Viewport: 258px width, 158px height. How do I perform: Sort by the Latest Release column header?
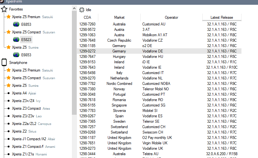222,17
